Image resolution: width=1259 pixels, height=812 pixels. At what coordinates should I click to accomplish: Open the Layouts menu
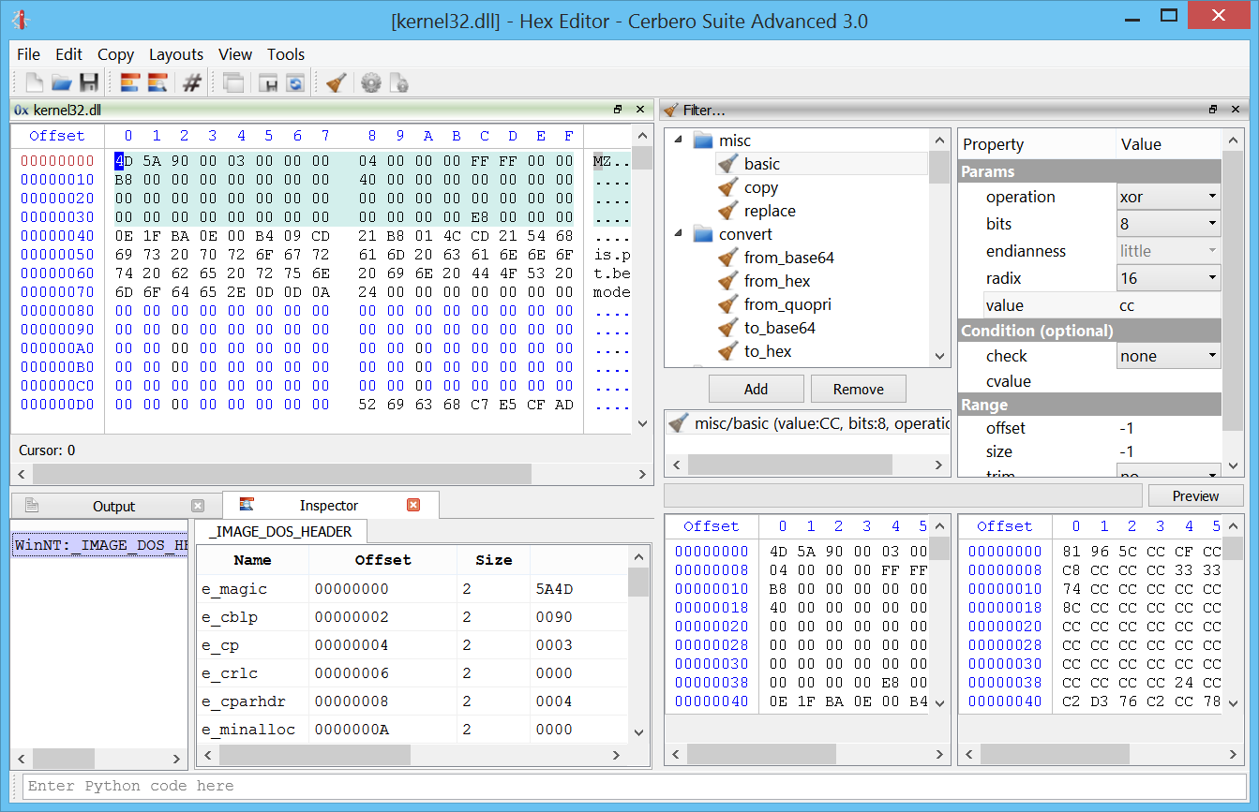pyautogui.click(x=176, y=54)
